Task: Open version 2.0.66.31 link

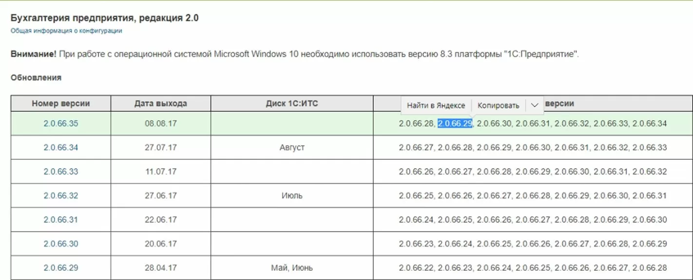Action: coord(60,220)
